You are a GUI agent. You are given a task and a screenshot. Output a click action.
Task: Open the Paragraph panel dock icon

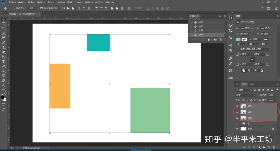tap(231, 50)
